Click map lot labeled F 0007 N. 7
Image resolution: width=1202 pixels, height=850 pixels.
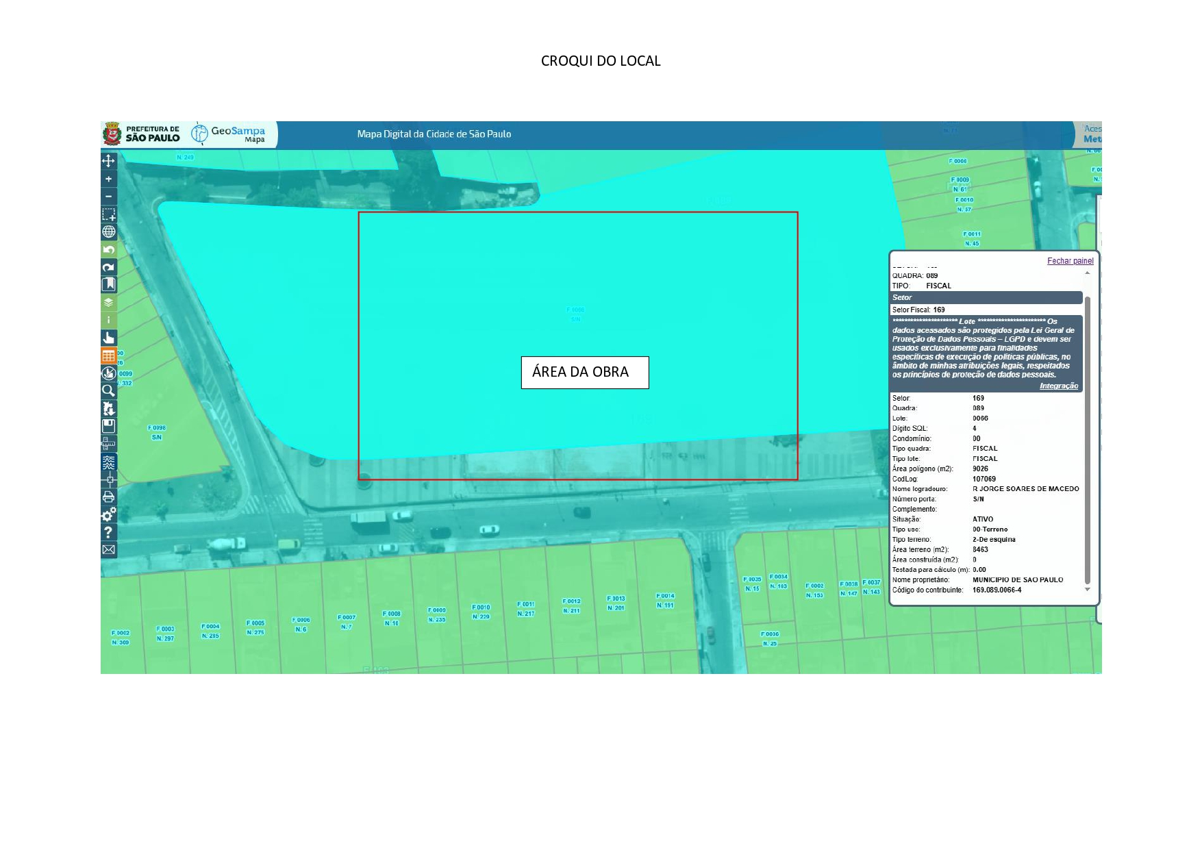pos(347,622)
